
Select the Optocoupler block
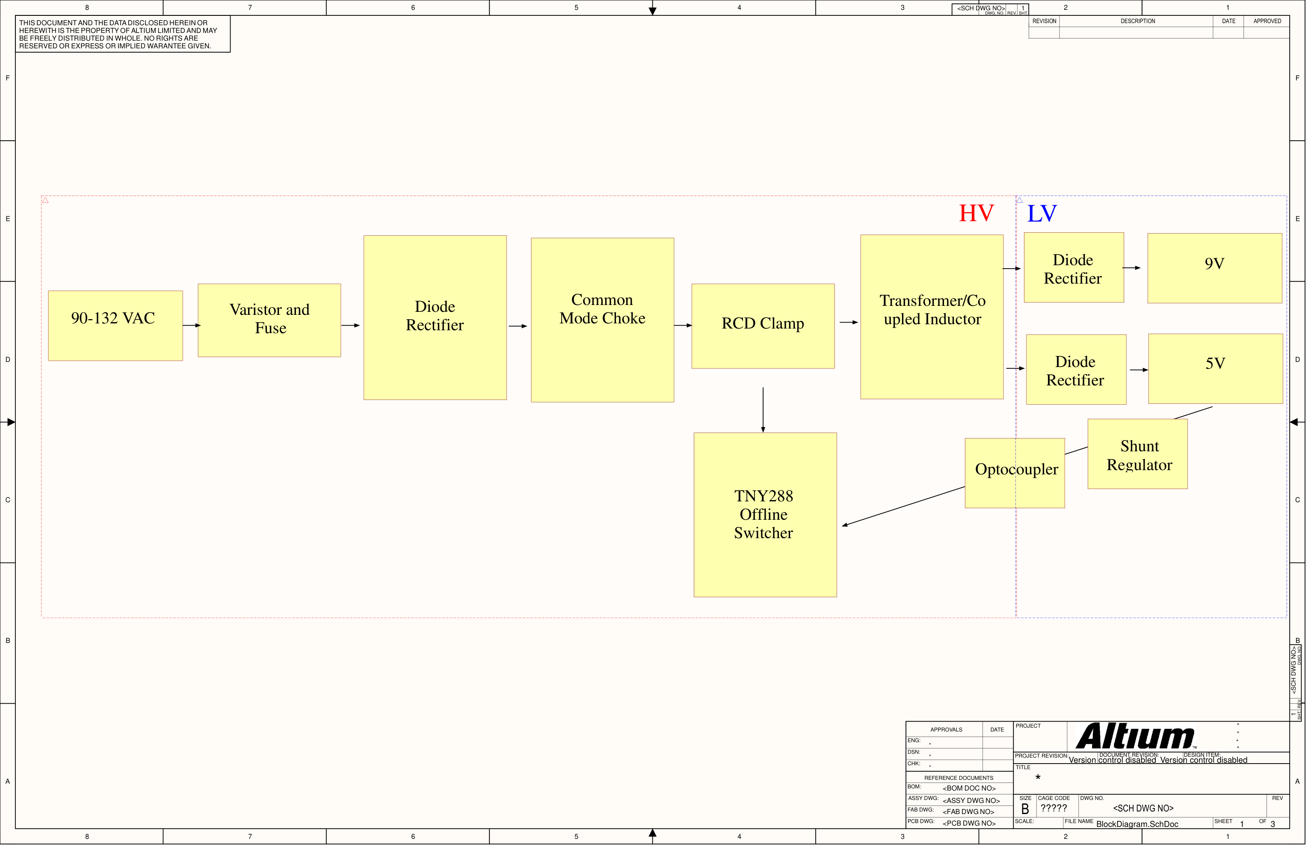point(1015,473)
